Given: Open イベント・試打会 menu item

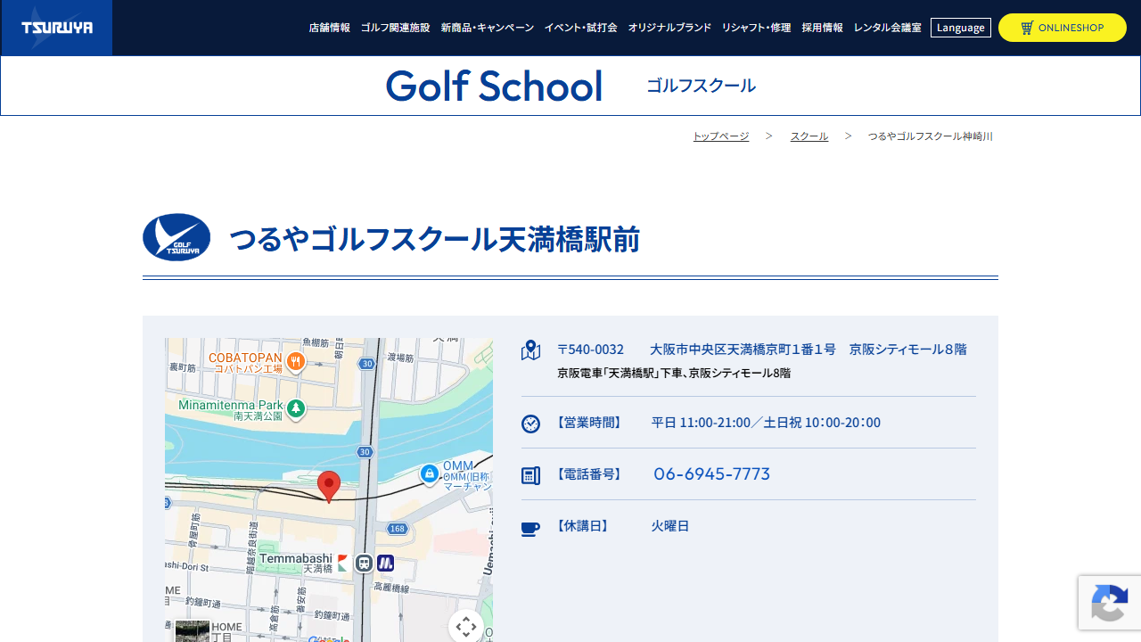Looking at the screenshot, I should (581, 28).
